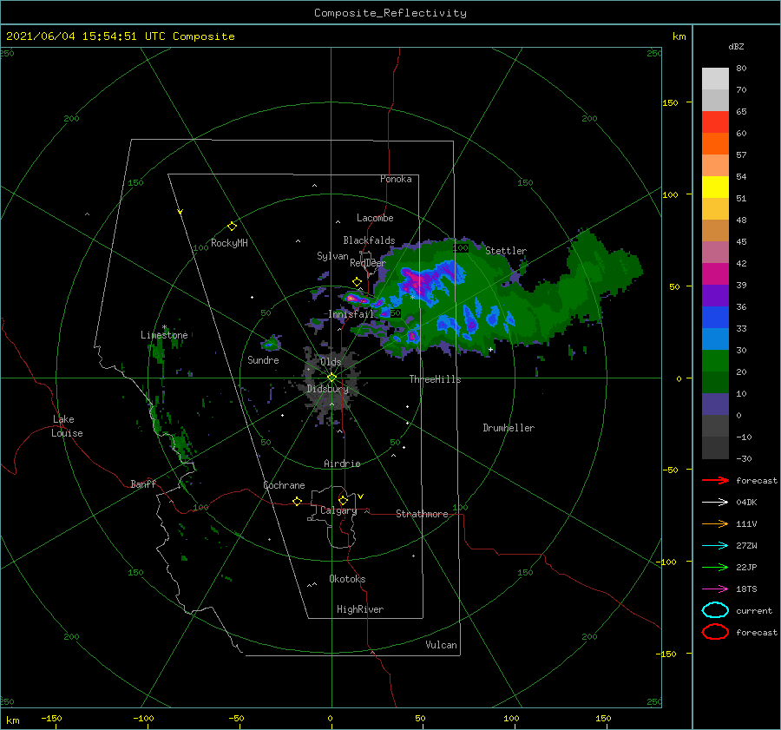Click the intense magenta storm cell near Innisfail
The width and height of the screenshot is (781, 730).
[352, 299]
